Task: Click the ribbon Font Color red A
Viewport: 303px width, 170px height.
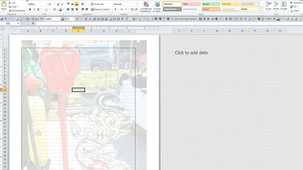Action: pos(60,9)
